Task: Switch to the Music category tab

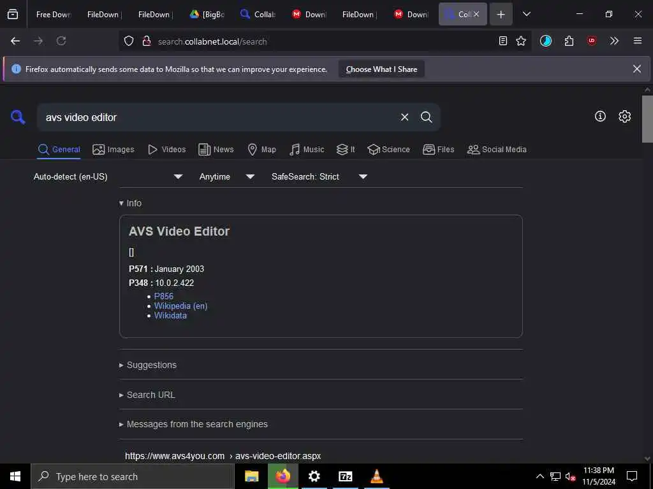Action: tap(307, 150)
